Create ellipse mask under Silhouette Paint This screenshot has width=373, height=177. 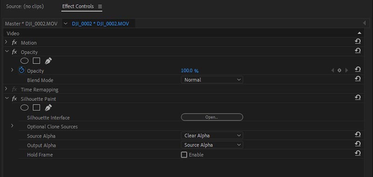coord(24,108)
